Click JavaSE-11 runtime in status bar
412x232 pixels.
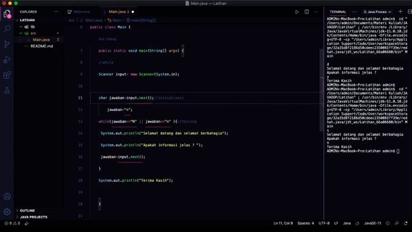point(373,224)
